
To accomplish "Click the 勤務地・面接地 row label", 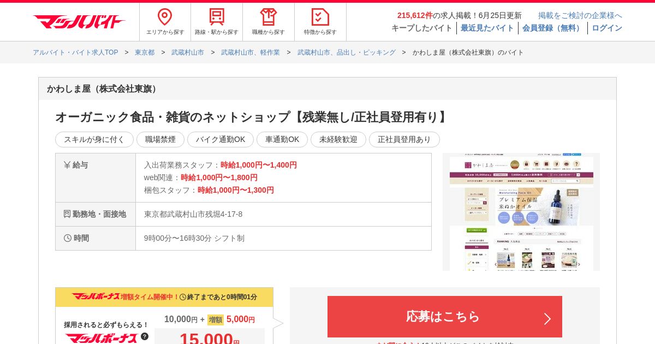I will [95, 214].
